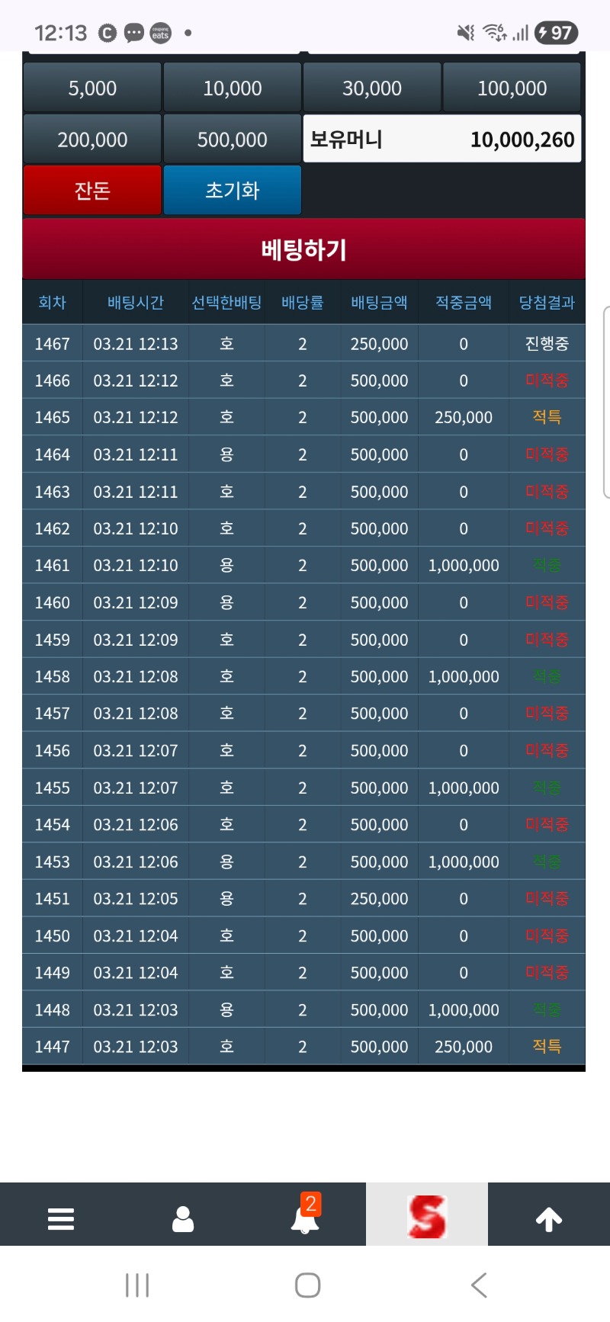Select the 200,000 bet amount

coord(92,140)
